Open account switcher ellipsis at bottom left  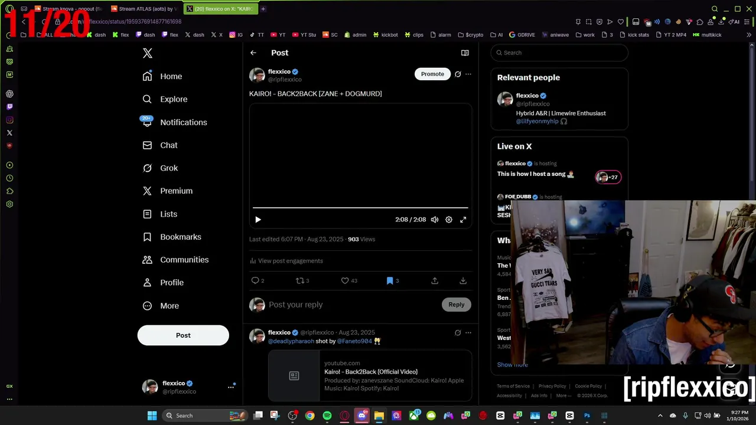click(x=231, y=387)
